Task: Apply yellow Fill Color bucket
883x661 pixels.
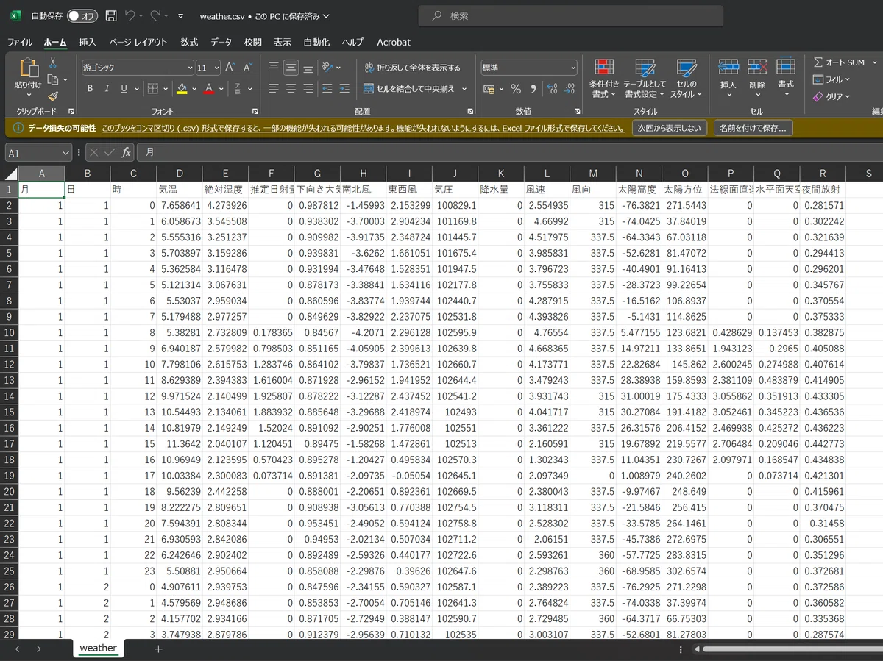Action: (x=182, y=89)
